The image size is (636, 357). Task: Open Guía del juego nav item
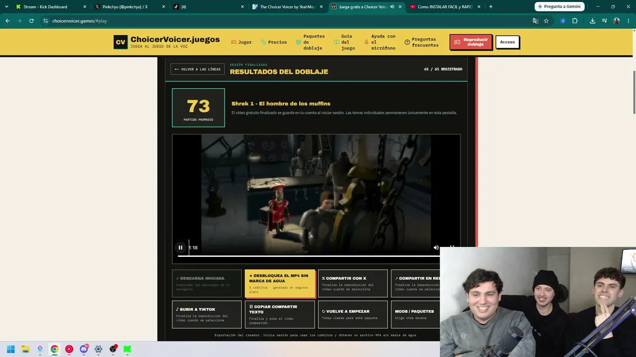click(344, 42)
